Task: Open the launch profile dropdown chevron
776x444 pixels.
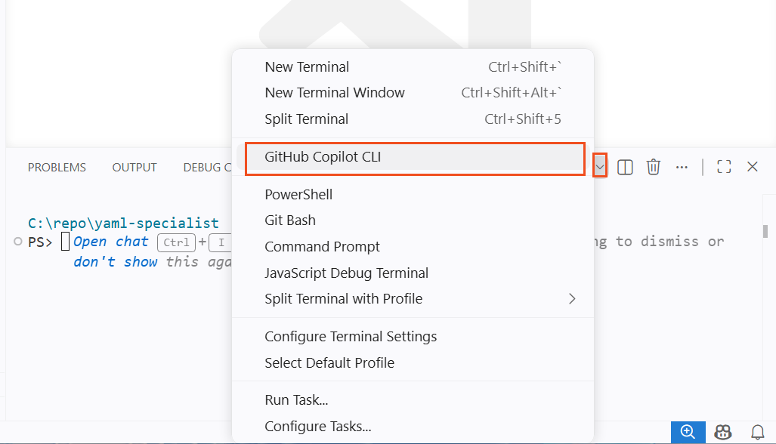Action: click(x=600, y=166)
